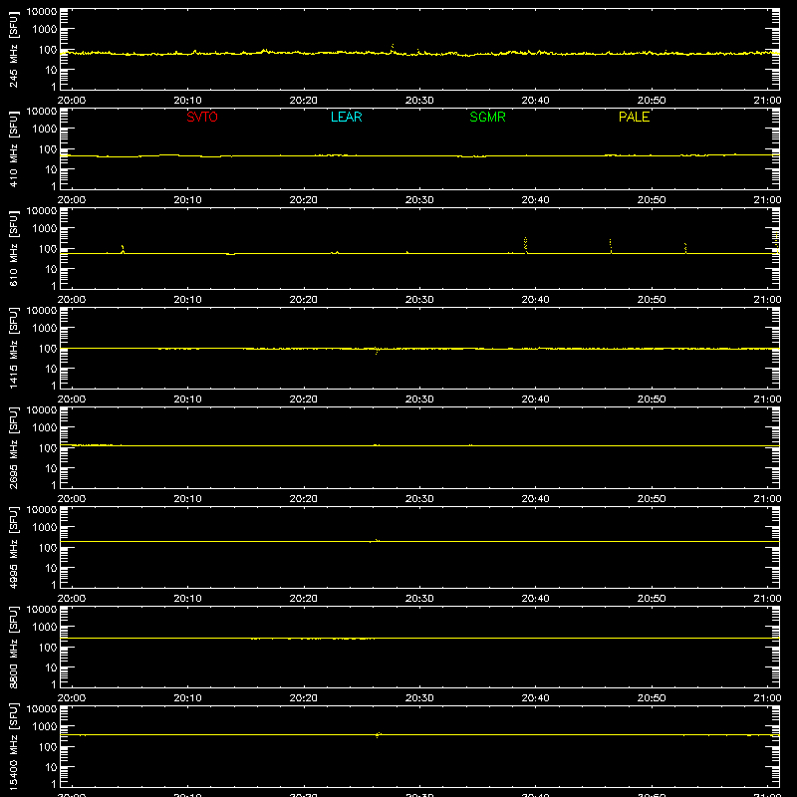Viewport: 797px width, 797px height.
Task: Select the "8800 MHz [SFU]" axis title
Action: pyautogui.click(x=14, y=647)
